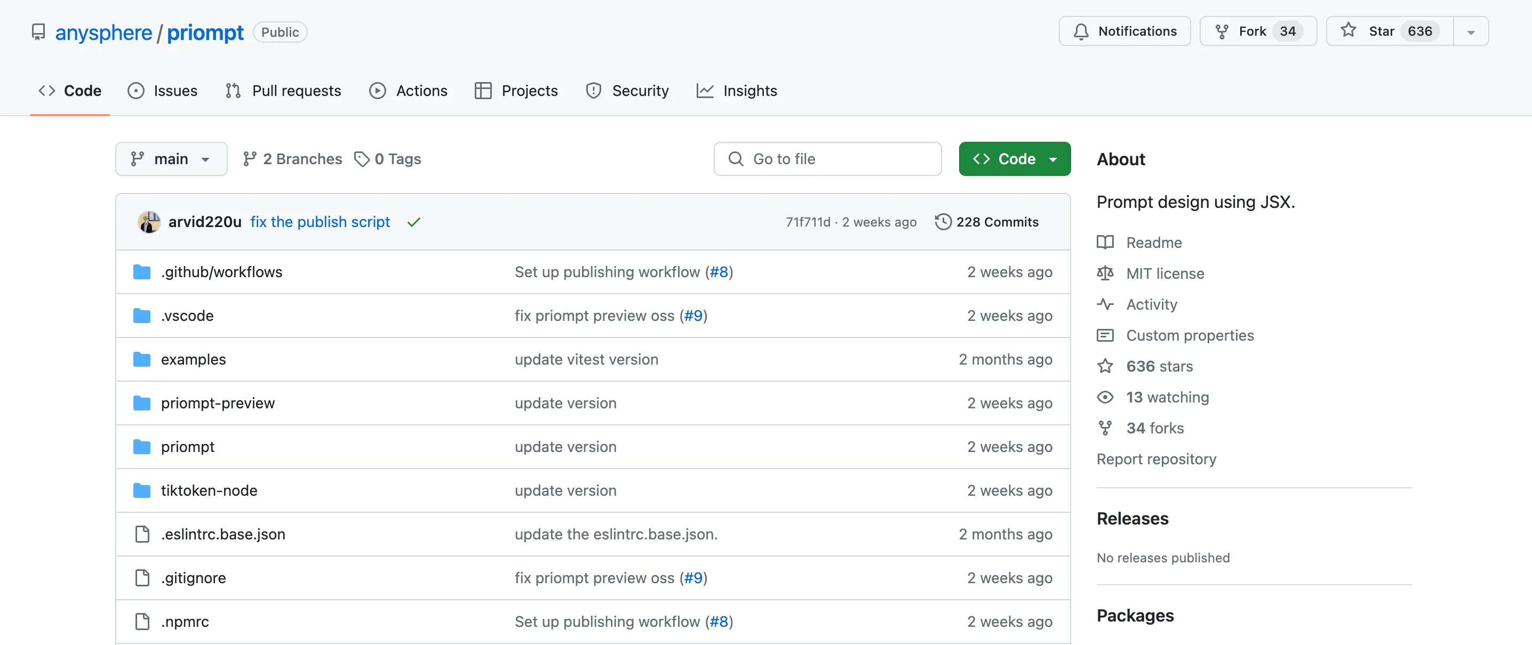
Task: Click the folder icon for priompt-preview
Action: click(x=141, y=402)
